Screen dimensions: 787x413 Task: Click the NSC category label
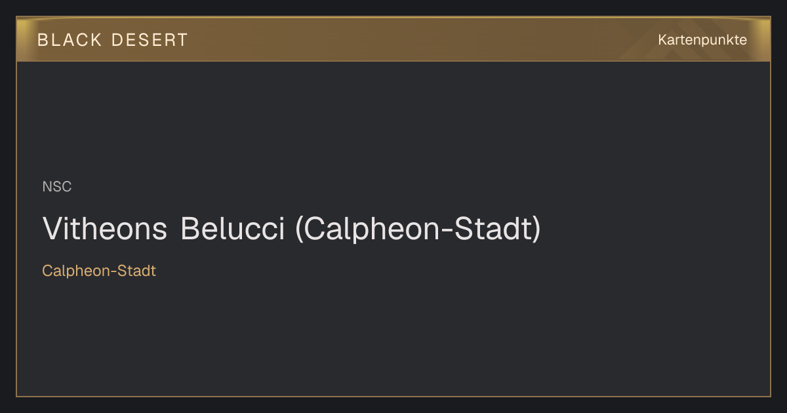click(57, 187)
